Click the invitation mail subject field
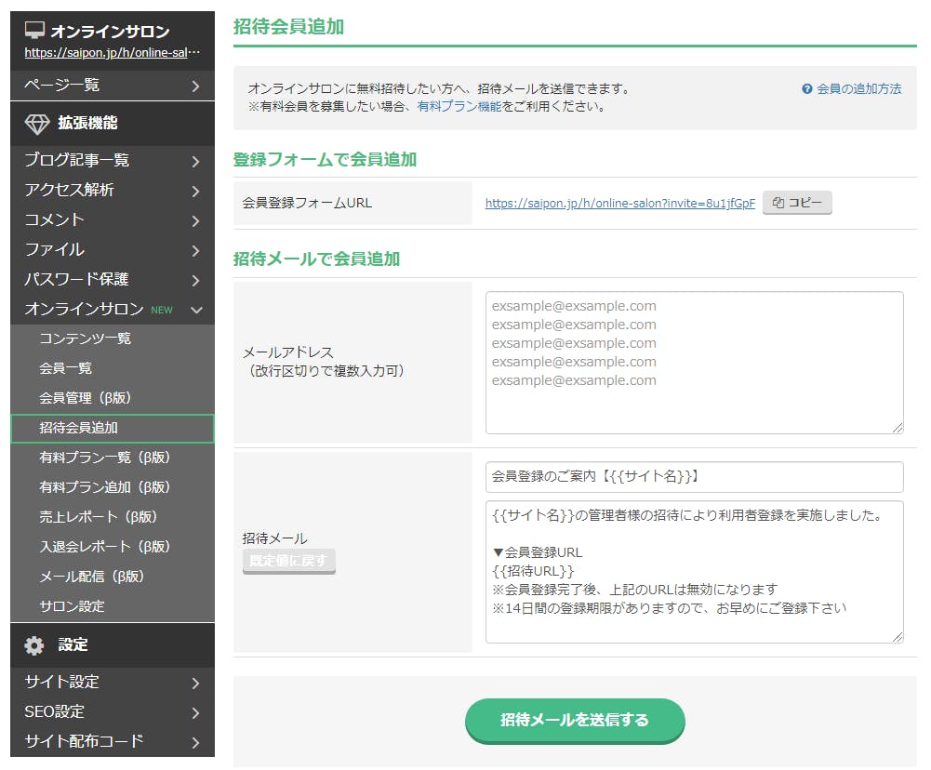931x770 pixels. tap(694, 477)
